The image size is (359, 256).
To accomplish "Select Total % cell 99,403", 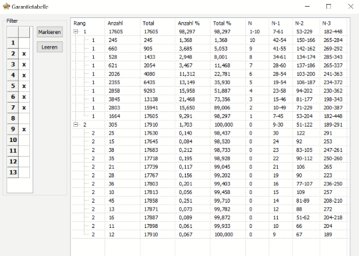I will click(222, 184).
